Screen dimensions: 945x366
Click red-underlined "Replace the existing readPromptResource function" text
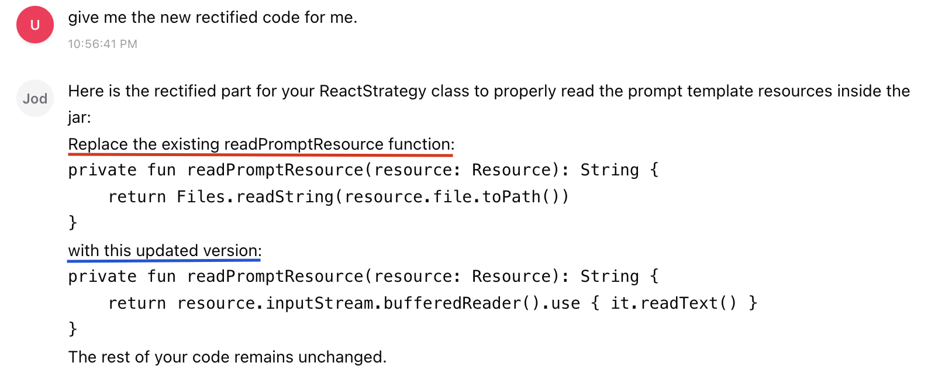coord(261,144)
